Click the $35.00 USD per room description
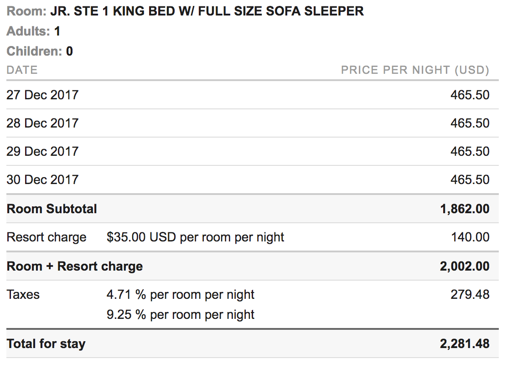This screenshot has width=507, height=369. click(x=195, y=237)
